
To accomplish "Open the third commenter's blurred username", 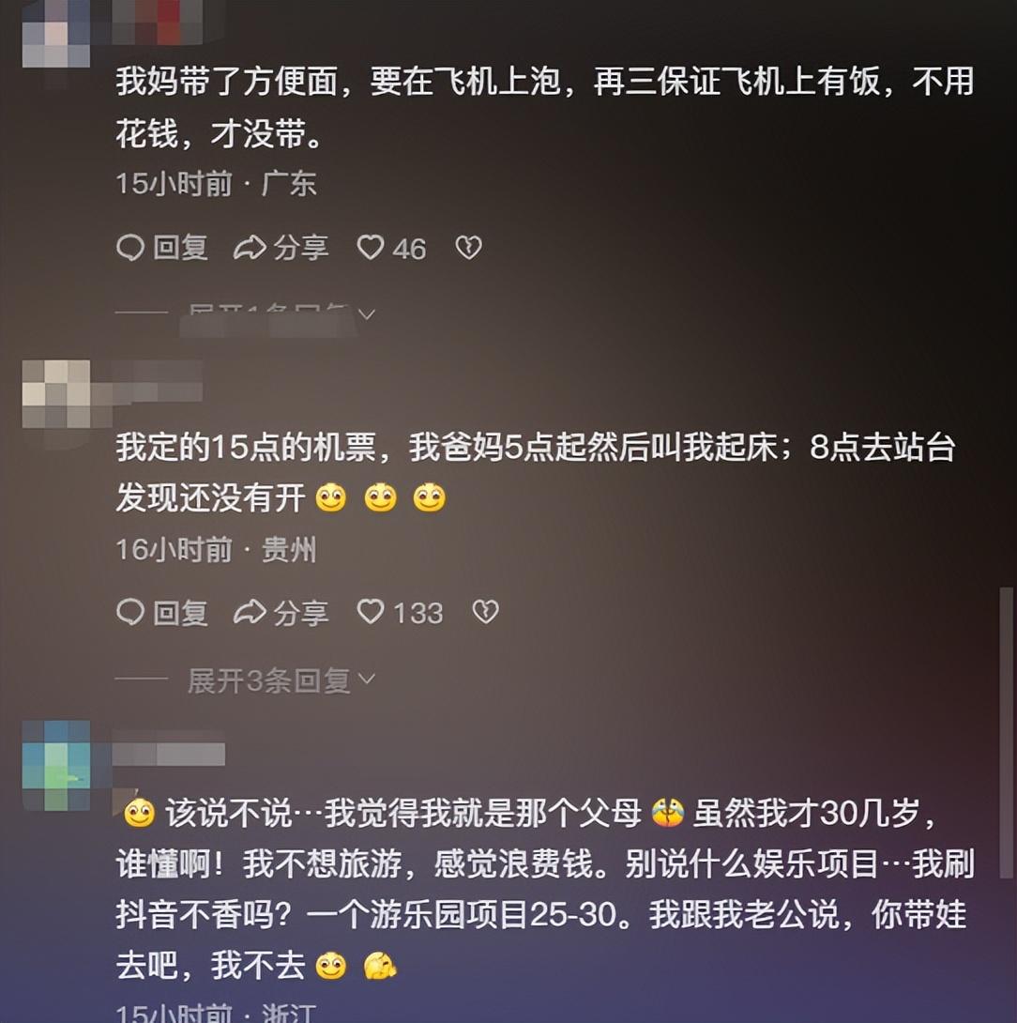I will (169, 754).
